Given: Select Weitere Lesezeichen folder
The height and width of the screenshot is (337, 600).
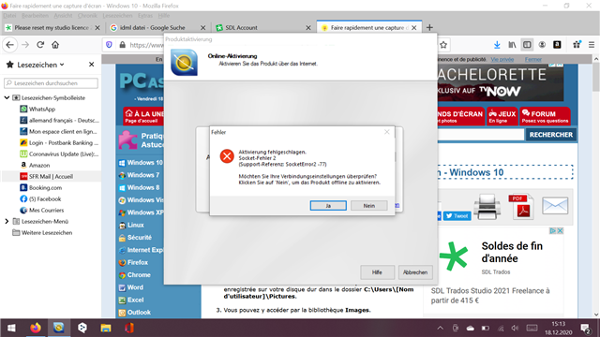Looking at the screenshot, I should coord(47,232).
